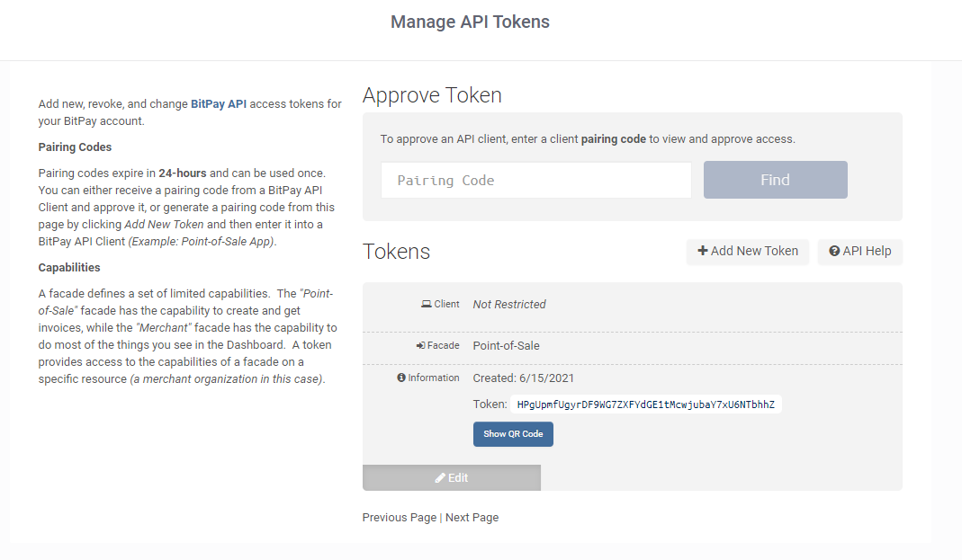Screen dimensions: 962x560
Task: Click the Find button
Action: click(776, 180)
